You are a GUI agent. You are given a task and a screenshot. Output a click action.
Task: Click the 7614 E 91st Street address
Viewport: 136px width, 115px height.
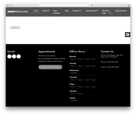click(112, 56)
